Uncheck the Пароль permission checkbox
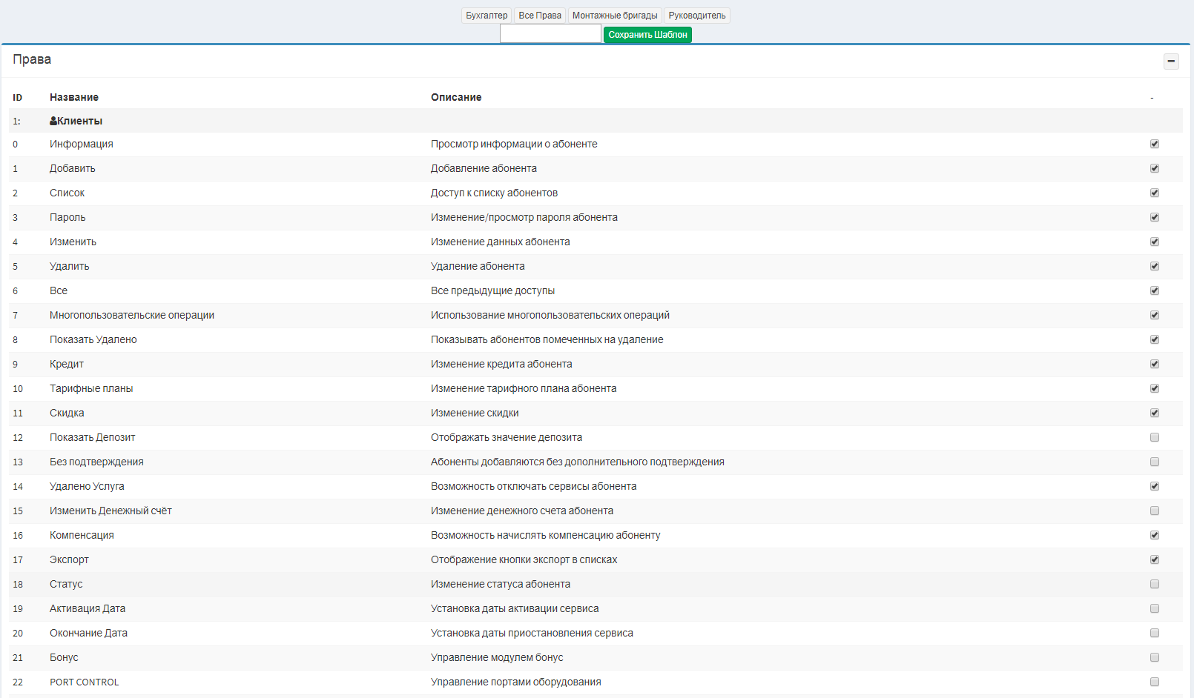Viewport: 1194px width, 698px height. click(x=1155, y=217)
